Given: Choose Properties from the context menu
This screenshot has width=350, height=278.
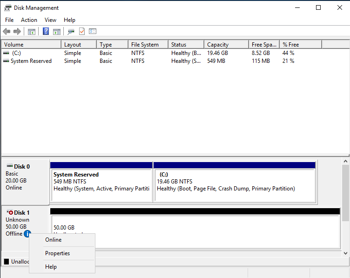Looking at the screenshot, I should 62,253.
